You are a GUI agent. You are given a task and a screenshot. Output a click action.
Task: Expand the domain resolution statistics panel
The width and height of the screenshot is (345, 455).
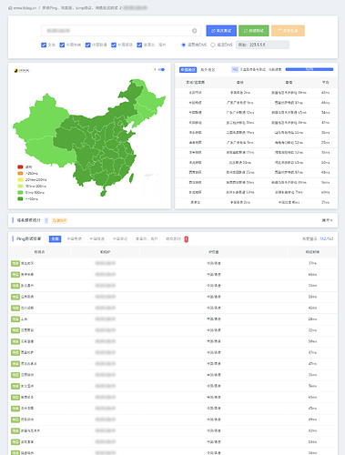(x=327, y=220)
